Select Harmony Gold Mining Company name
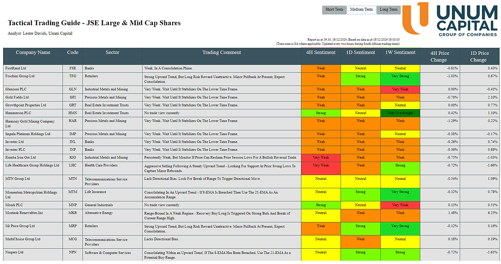 [x=30, y=123]
